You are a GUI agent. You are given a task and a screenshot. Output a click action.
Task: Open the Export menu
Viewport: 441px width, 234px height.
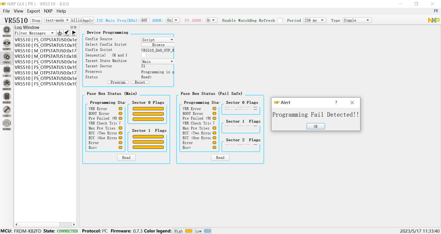(x=34, y=11)
